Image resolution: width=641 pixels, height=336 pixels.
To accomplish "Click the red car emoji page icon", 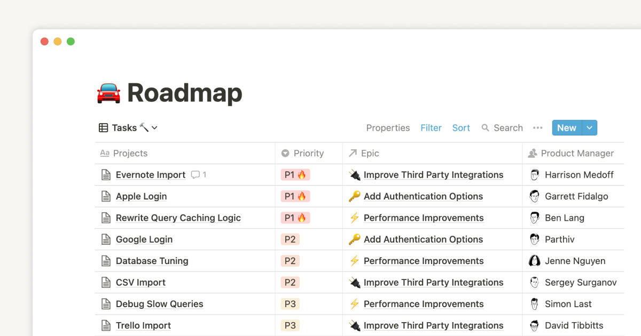I will pos(108,93).
